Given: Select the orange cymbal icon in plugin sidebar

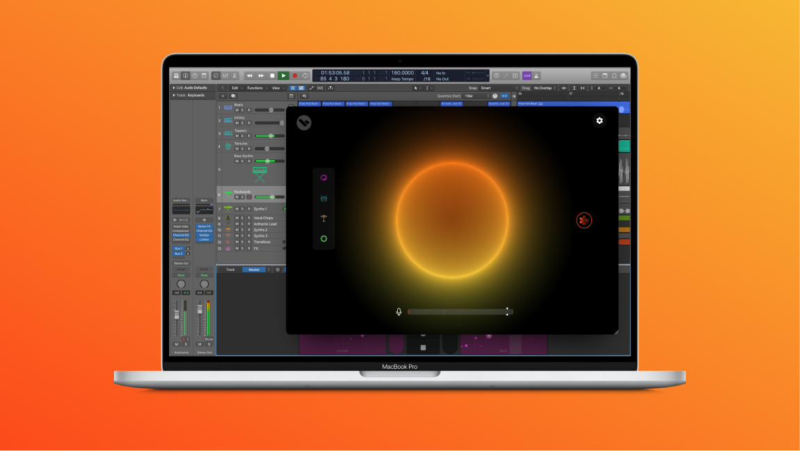Looking at the screenshot, I should click(323, 219).
